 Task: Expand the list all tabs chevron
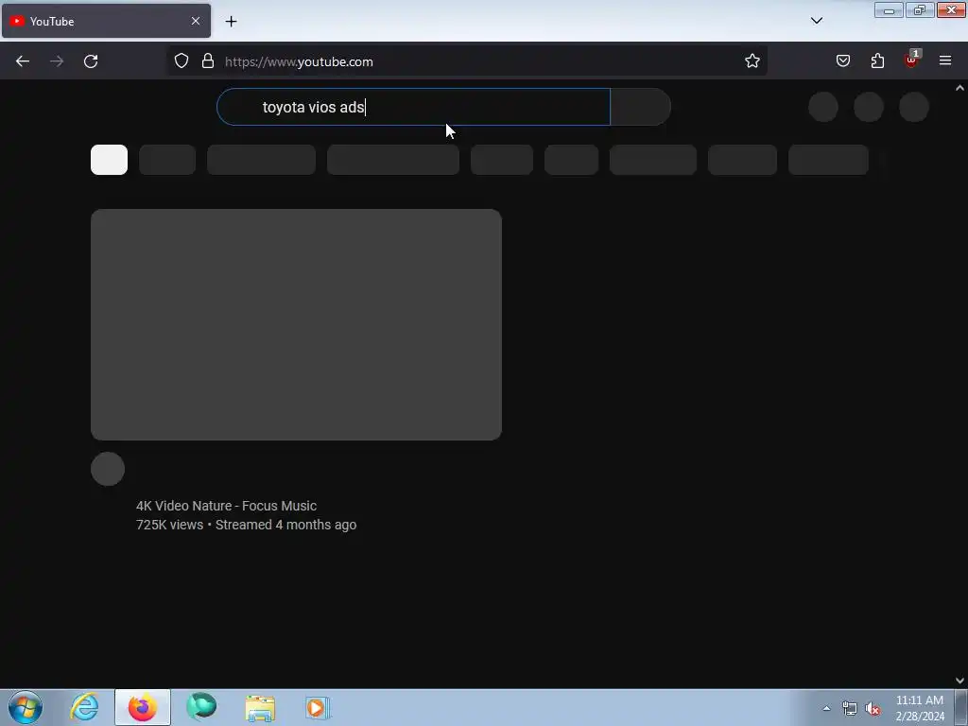tap(816, 21)
